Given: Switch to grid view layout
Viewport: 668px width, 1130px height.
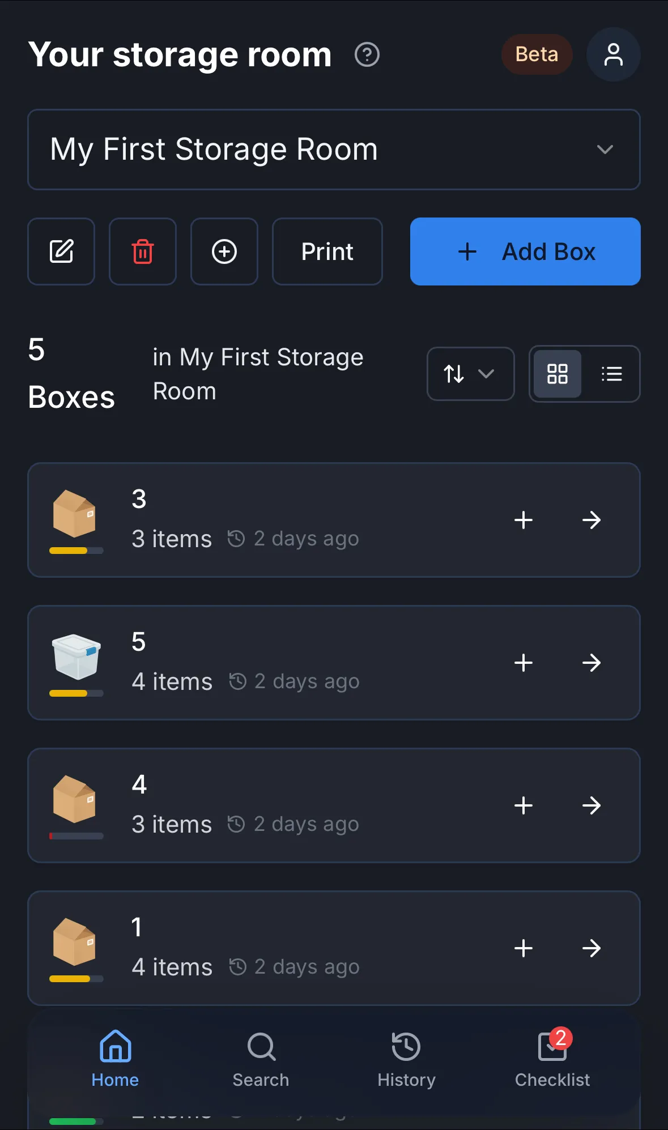Looking at the screenshot, I should point(558,374).
